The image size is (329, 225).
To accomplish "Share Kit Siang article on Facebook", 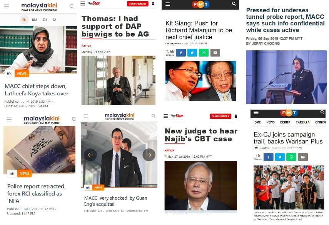I will point(180,53).
